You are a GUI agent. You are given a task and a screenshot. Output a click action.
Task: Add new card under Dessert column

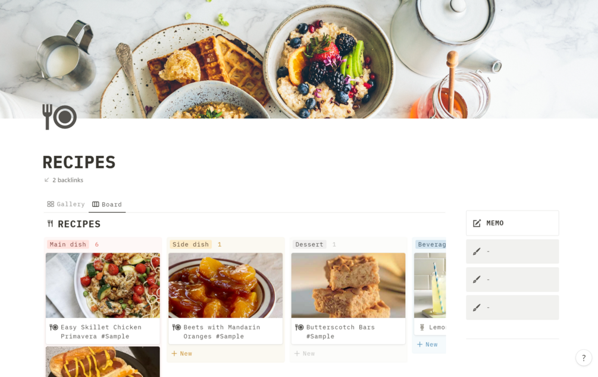point(305,354)
